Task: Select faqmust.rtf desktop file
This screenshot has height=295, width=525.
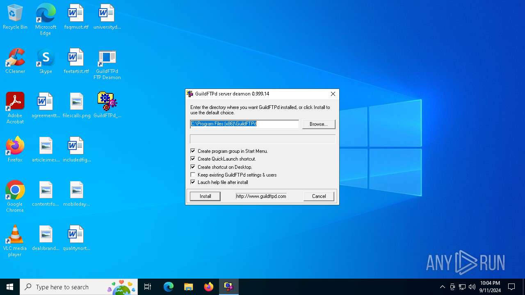Action: (76, 17)
